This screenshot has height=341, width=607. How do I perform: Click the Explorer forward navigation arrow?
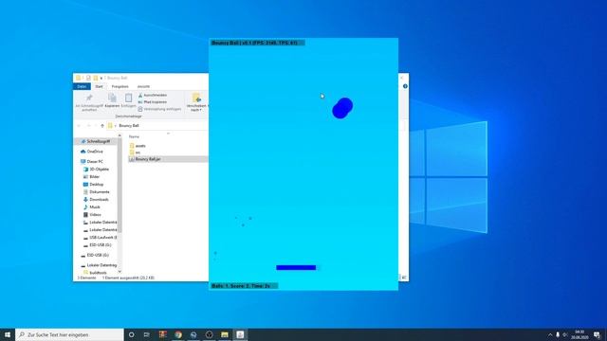[88, 126]
